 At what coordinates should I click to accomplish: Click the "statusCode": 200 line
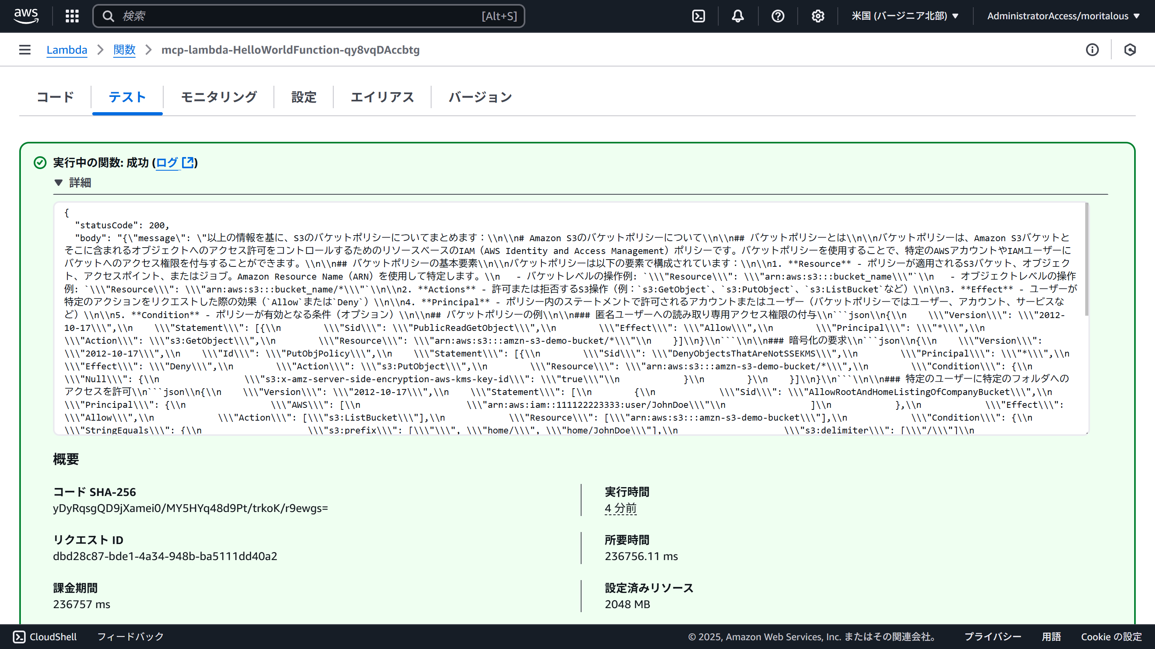pyautogui.click(x=122, y=225)
